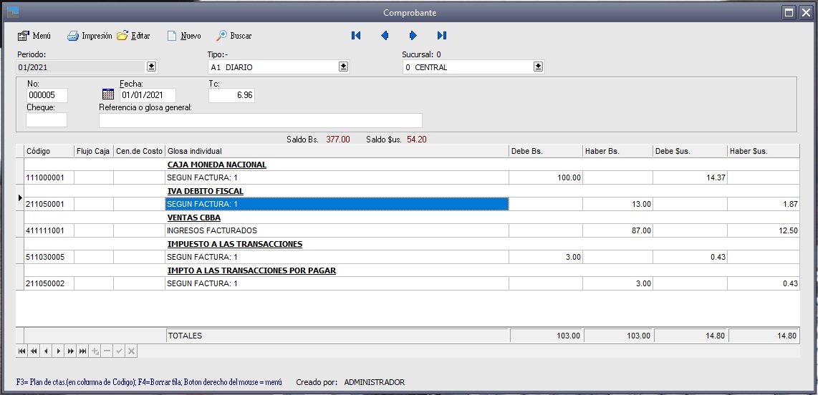Open Buscar search tool
The height and width of the screenshot is (395, 818).
point(234,36)
